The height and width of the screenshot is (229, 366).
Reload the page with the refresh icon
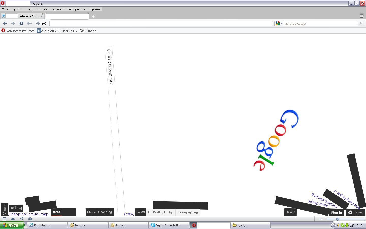tap(21, 23)
